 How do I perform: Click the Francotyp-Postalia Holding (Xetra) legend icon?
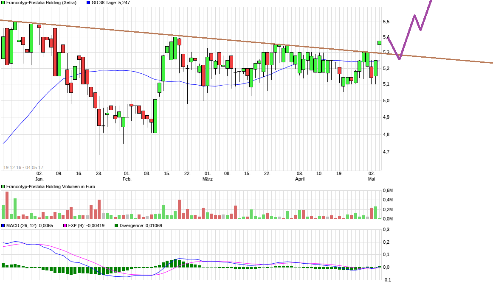click(3, 3)
